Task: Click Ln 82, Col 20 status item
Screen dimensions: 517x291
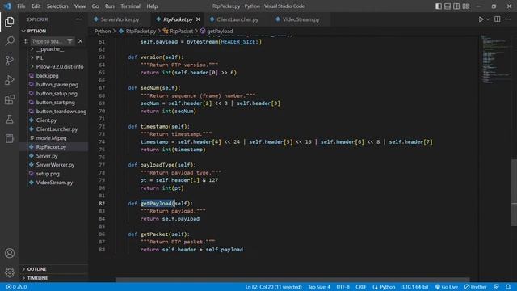Action: 273,287
